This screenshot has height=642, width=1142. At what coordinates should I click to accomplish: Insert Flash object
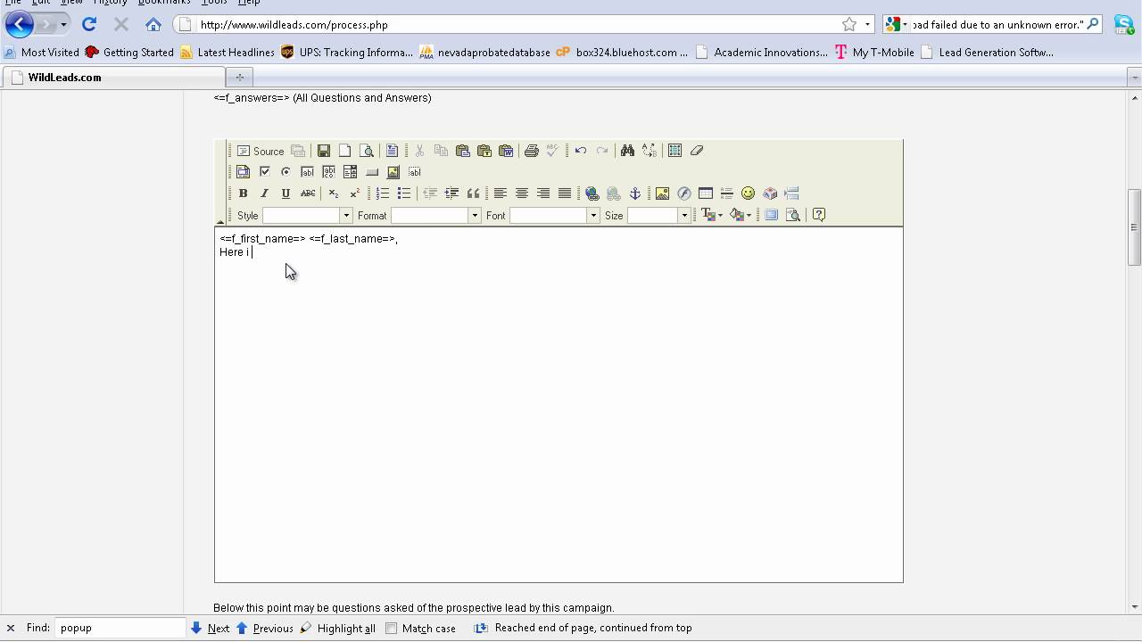click(x=684, y=193)
